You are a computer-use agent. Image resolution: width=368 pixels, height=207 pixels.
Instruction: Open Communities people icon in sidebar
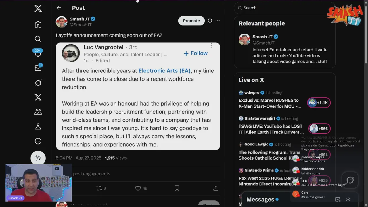pos(38,112)
